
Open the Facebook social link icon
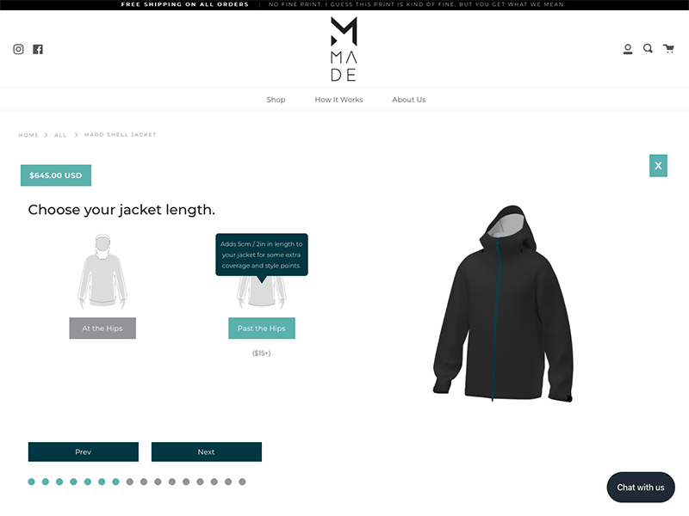(38, 49)
